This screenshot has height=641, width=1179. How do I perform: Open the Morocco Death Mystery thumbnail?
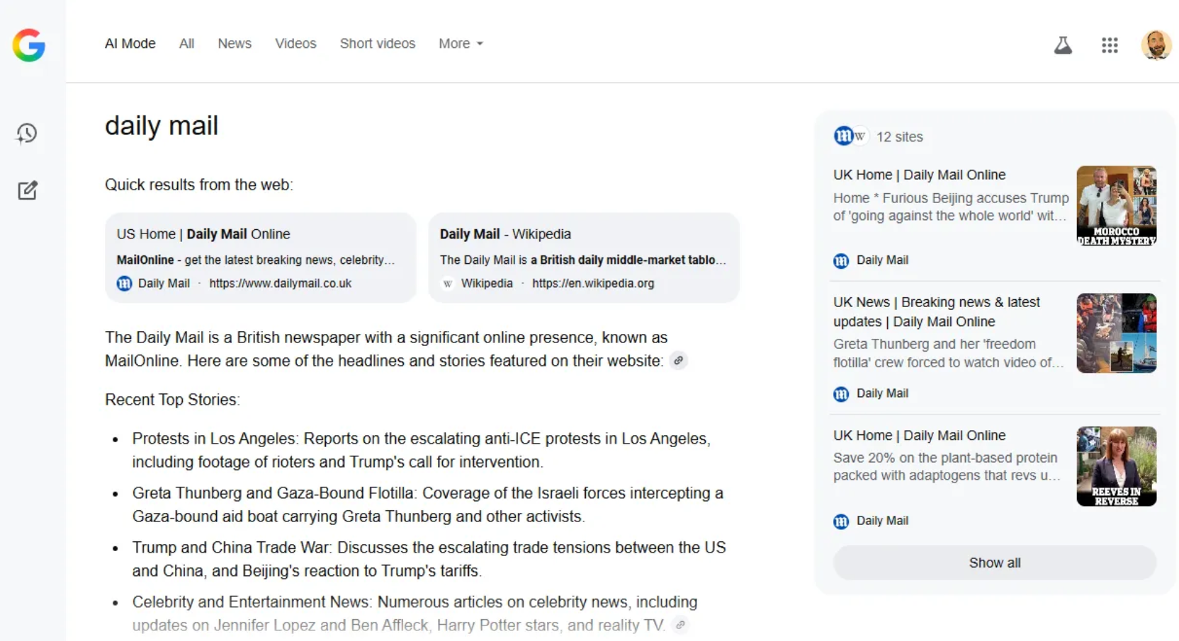point(1116,206)
